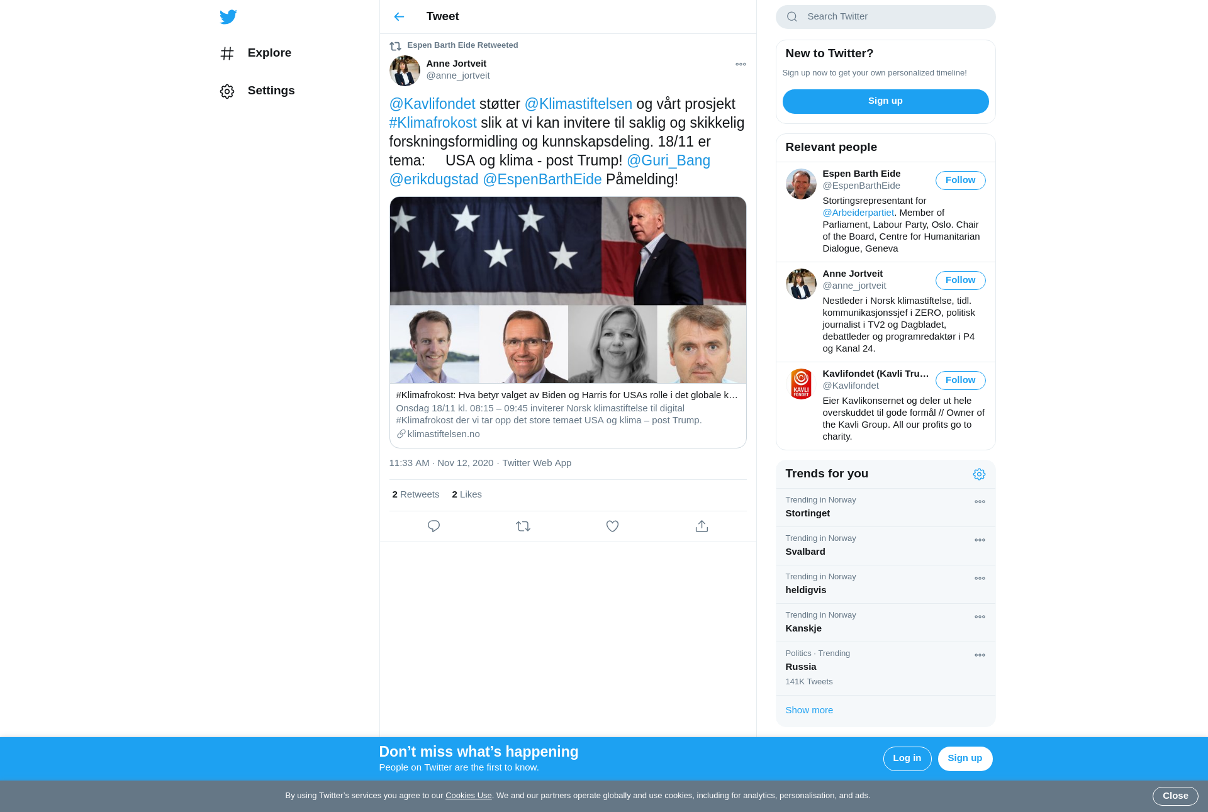
Task: Reply to the tweet via speech bubble icon
Action: 433,526
